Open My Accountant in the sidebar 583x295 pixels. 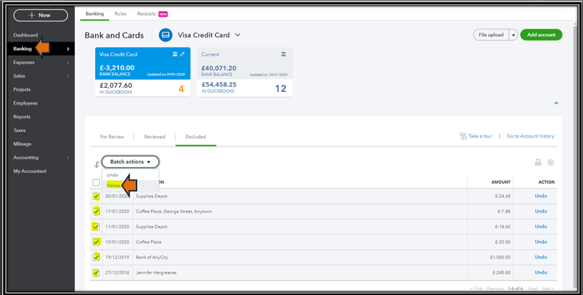30,171
